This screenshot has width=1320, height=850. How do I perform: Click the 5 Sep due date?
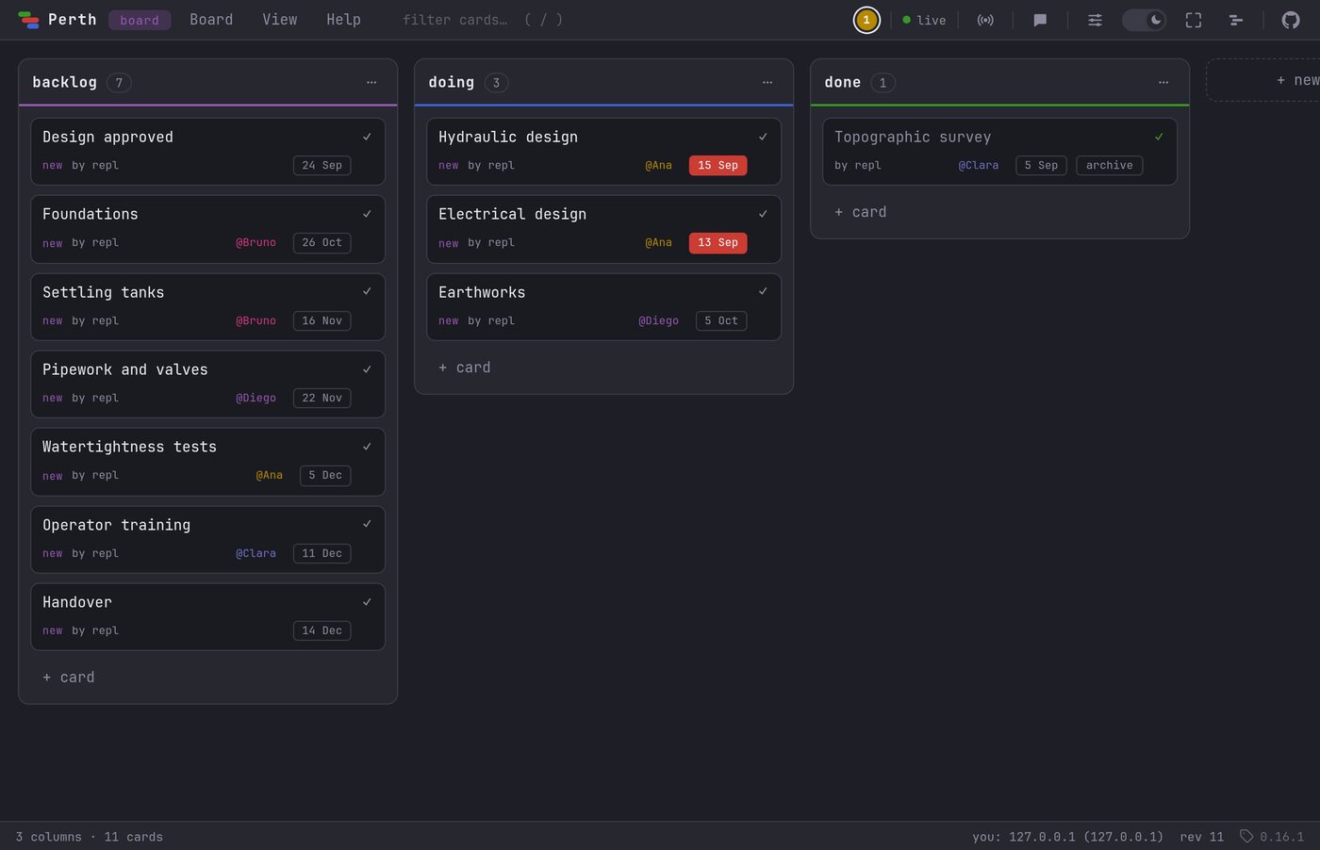pos(1041,165)
